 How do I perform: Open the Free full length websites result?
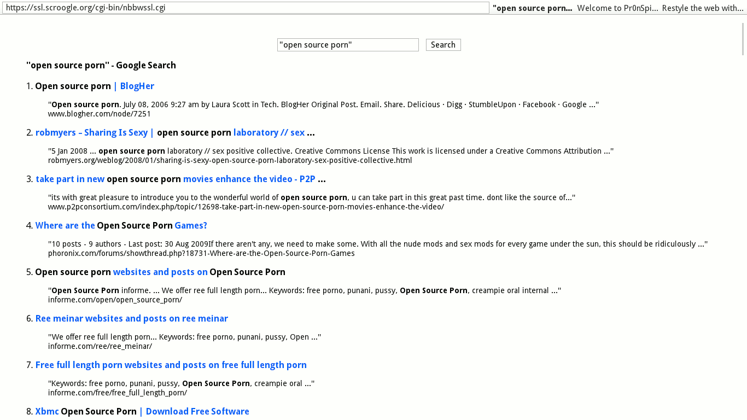coord(171,365)
